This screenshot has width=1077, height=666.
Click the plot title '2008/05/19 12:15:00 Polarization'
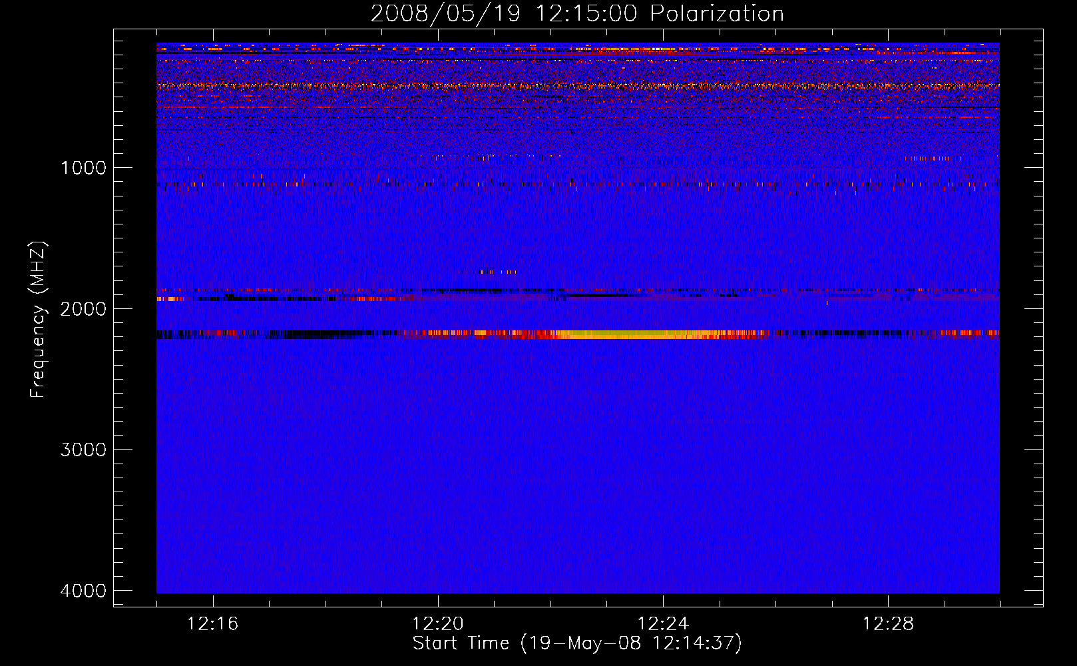577,14
